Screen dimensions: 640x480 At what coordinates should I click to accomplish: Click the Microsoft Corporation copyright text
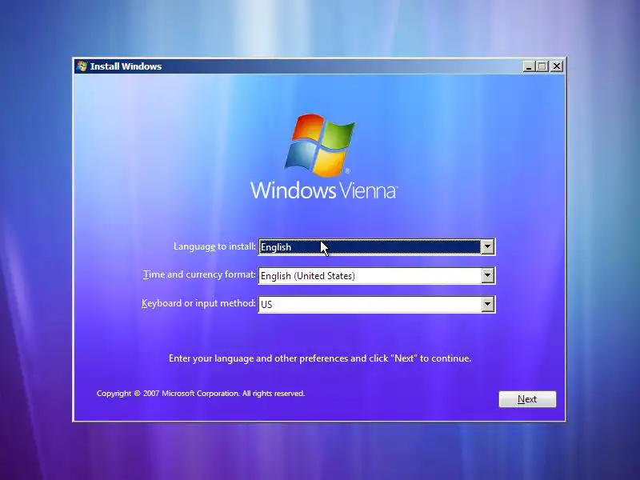[x=201, y=394]
